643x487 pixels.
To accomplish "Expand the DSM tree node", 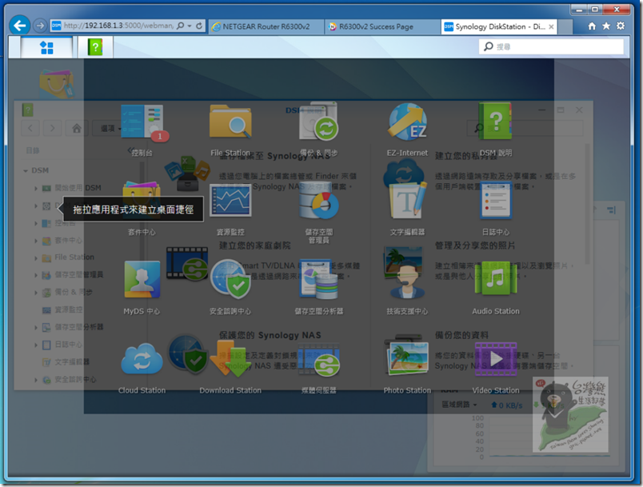I will (x=25, y=170).
